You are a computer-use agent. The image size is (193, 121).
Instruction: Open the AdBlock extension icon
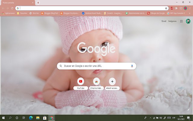click(172, 8)
